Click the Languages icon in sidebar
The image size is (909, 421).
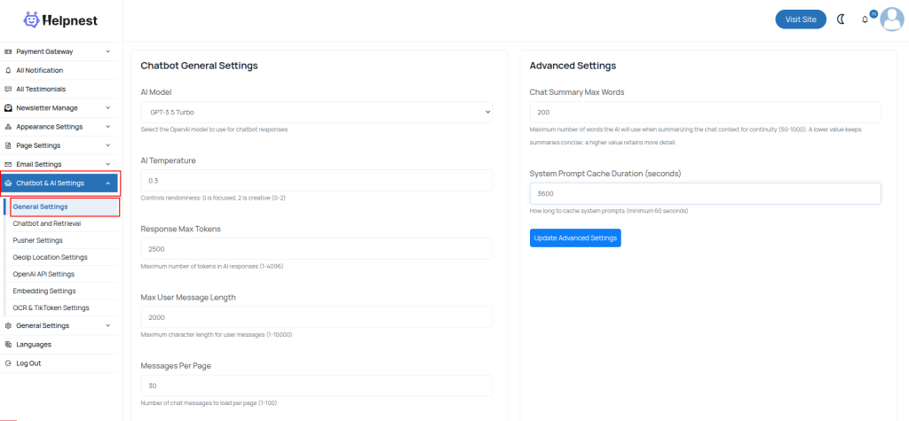click(x=9, y=344)
